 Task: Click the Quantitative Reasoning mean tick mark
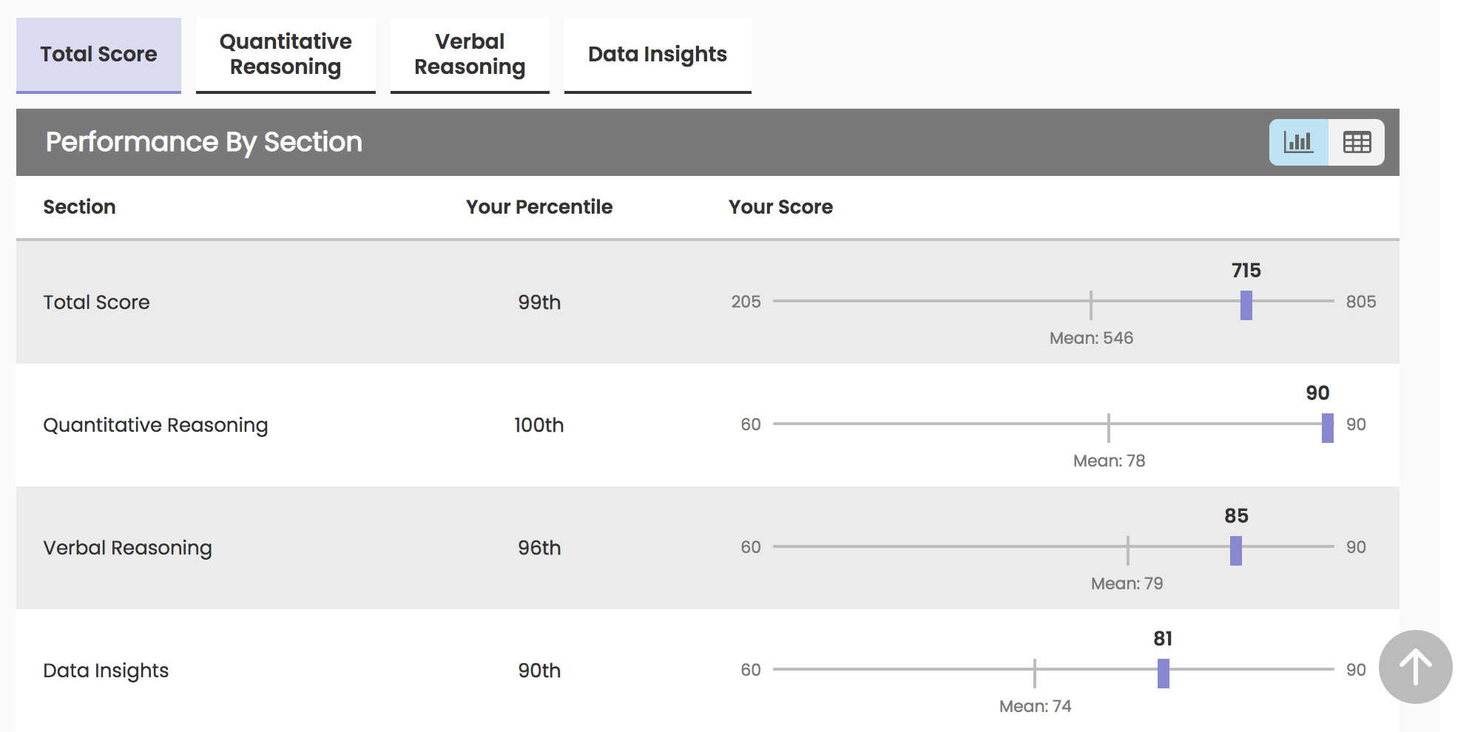(1109, 427)
